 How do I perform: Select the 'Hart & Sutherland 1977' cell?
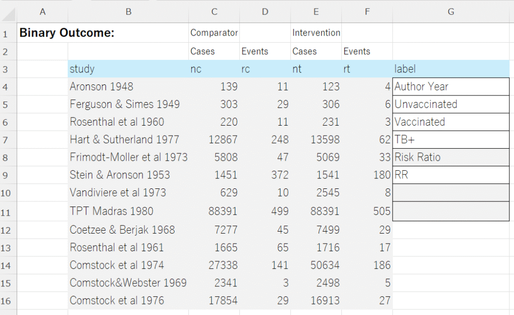point(128,140)
